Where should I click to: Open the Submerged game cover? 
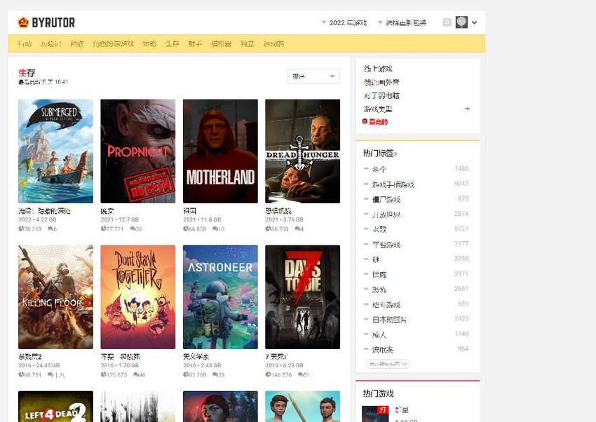coord(55,151)
